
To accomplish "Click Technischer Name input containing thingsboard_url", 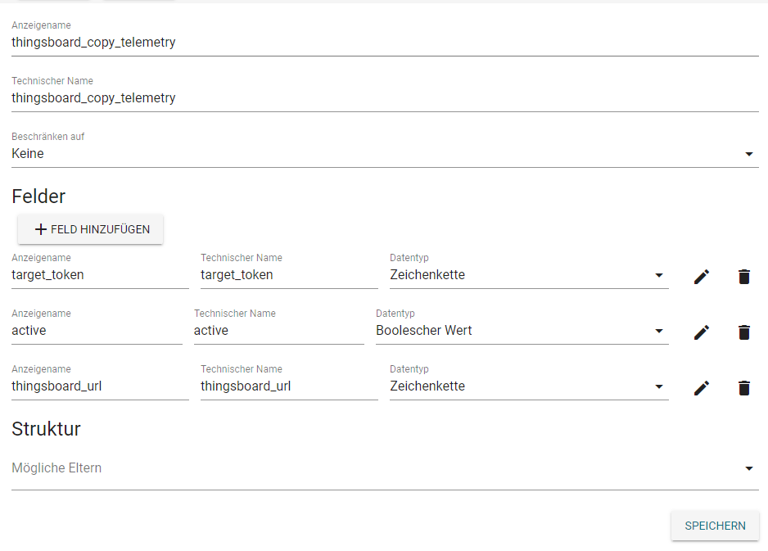I will pos(289,386).
